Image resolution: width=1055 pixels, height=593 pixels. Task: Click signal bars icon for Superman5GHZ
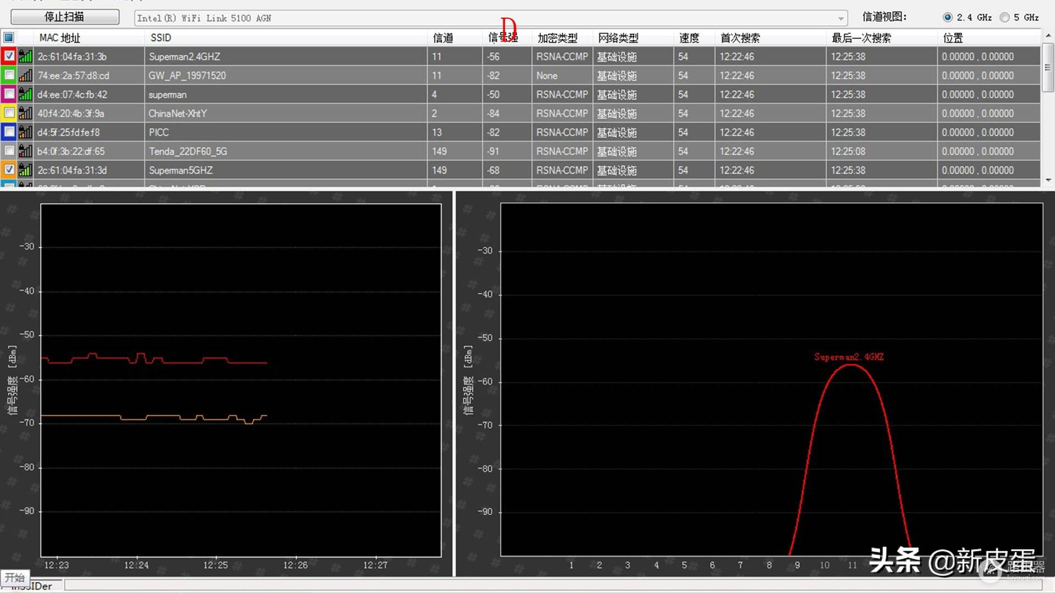(25, 170)
